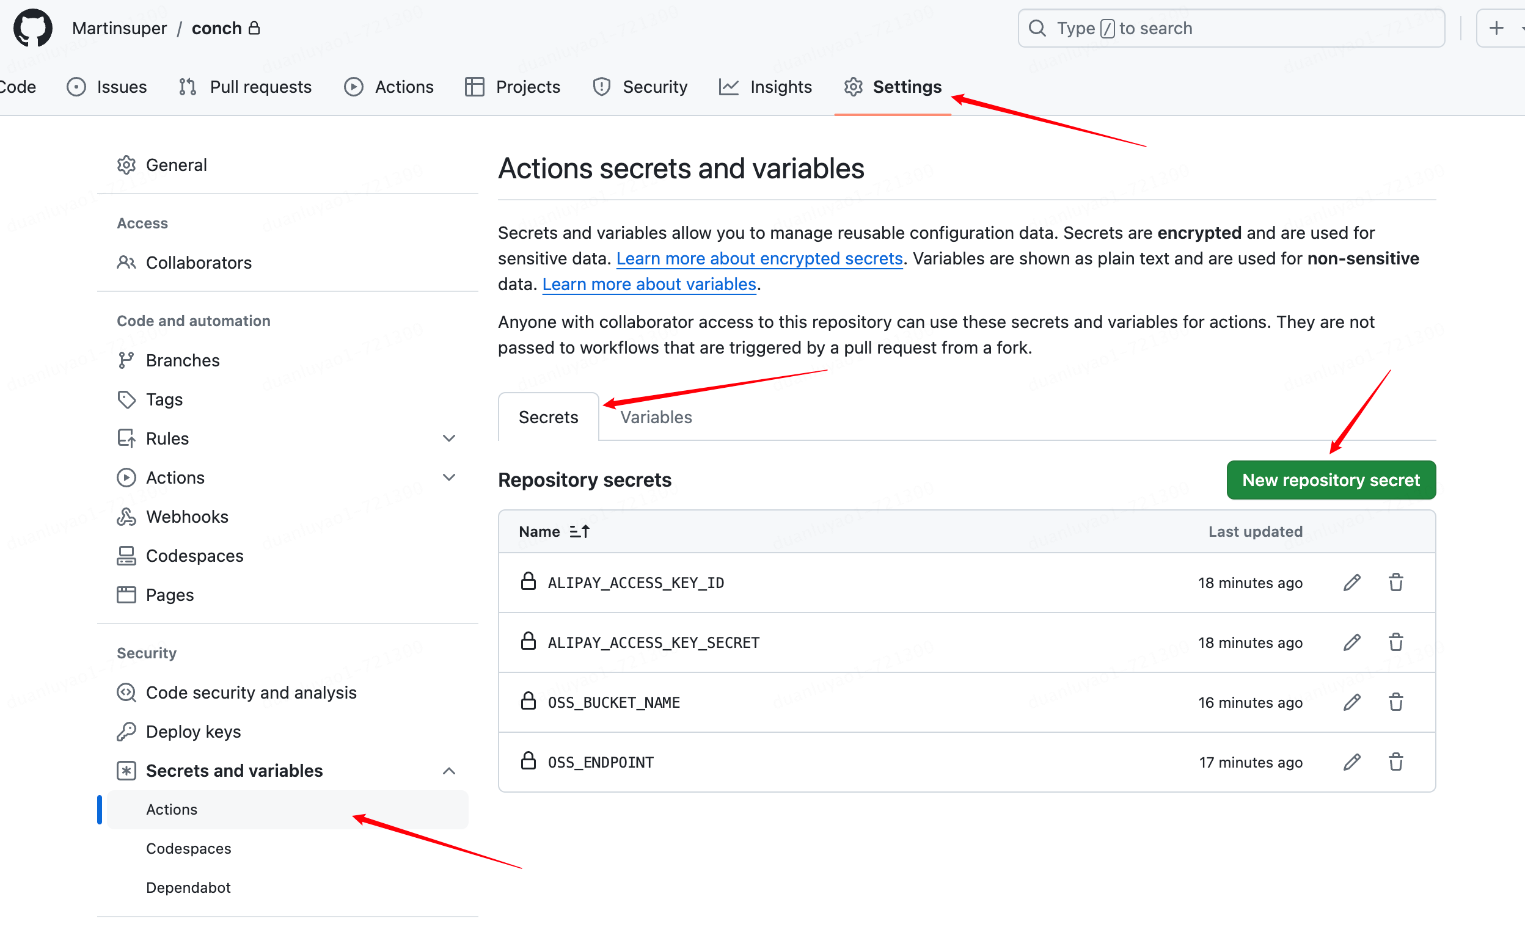
Task: Edit the OSS_ENDPOINT secret pencil icon
Action: point(1352,762)
